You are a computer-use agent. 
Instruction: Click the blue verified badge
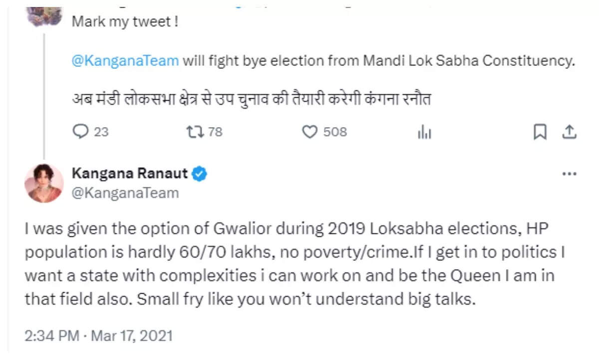[200, 174]
